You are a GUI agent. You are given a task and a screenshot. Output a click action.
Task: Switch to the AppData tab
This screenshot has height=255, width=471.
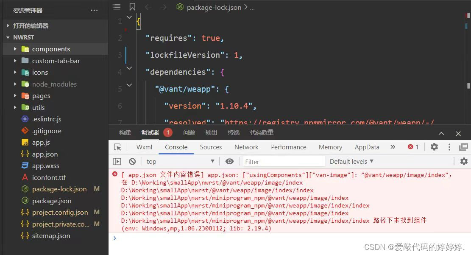pyautogui.click(x=367, y=147)
